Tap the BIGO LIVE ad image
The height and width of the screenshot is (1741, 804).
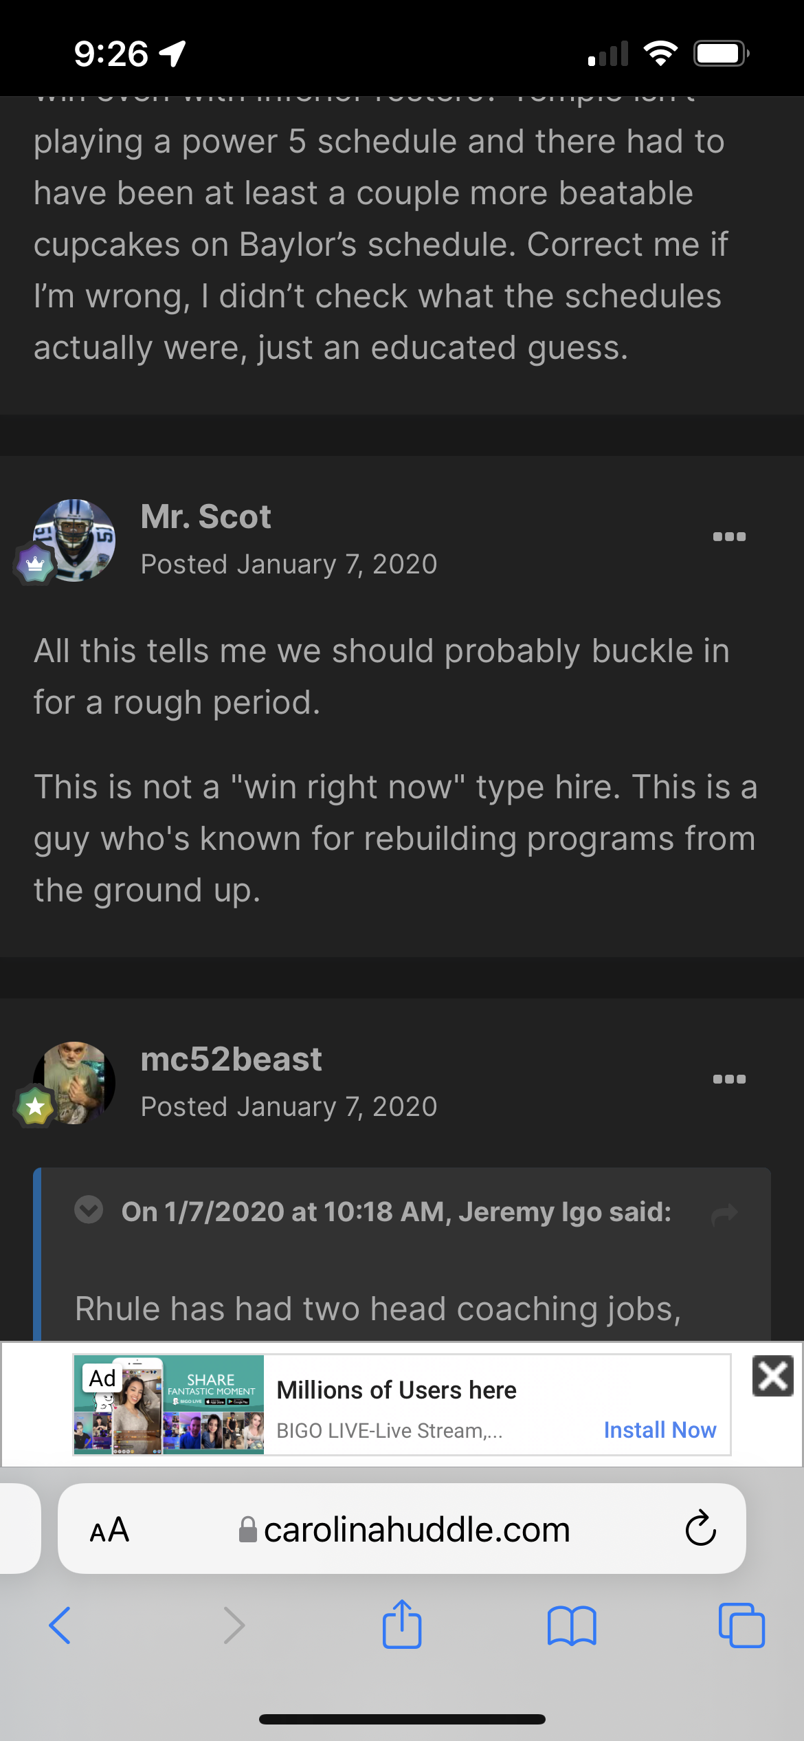tap(169, 1405)
